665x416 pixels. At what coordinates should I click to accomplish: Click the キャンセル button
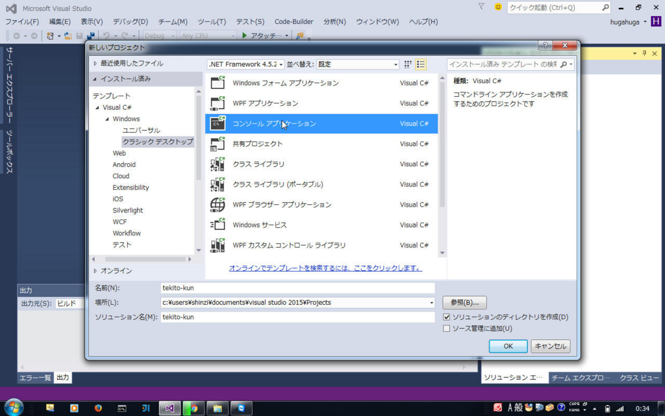pyautogui.click(x=551, y=346)
